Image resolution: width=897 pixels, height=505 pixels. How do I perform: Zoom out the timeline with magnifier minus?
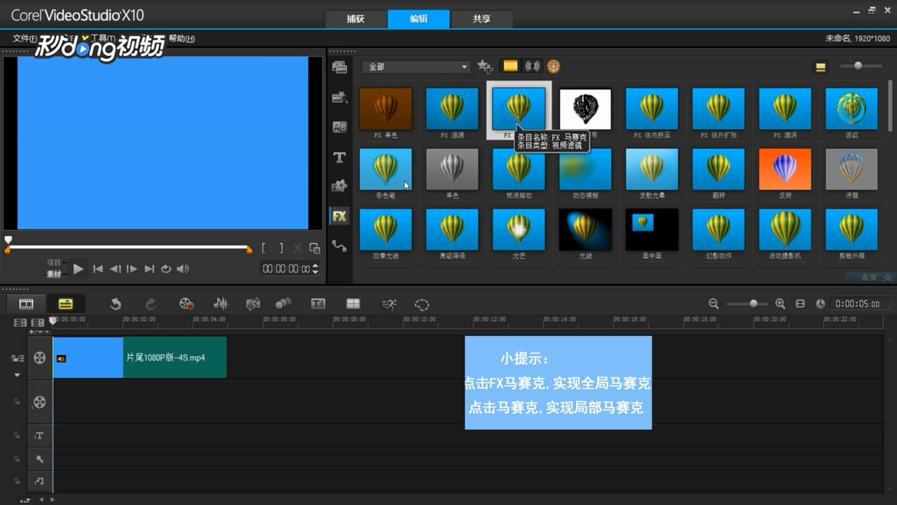point(713,304)
